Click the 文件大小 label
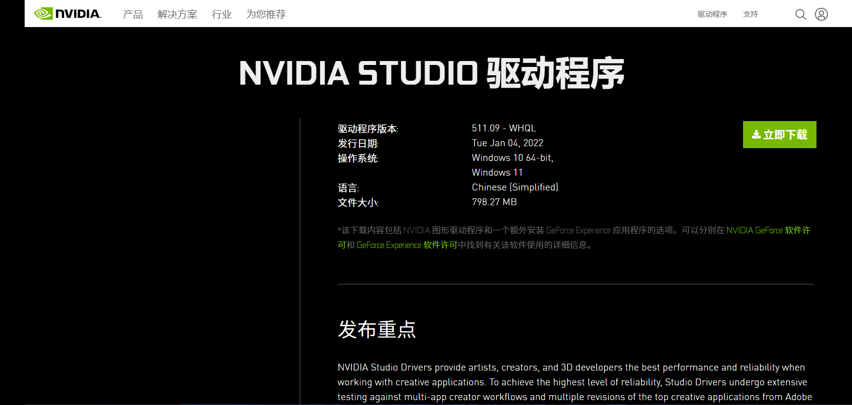852x405 pixels. [358, 203]
